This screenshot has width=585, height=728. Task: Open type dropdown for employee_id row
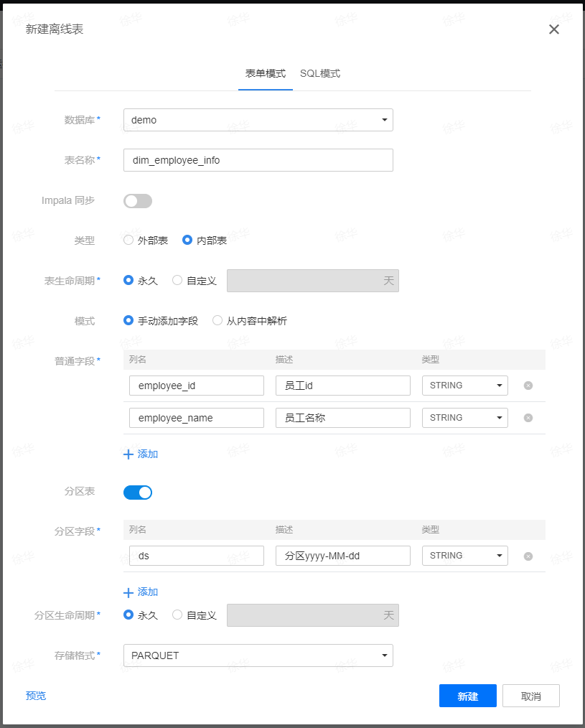point(464,386)
